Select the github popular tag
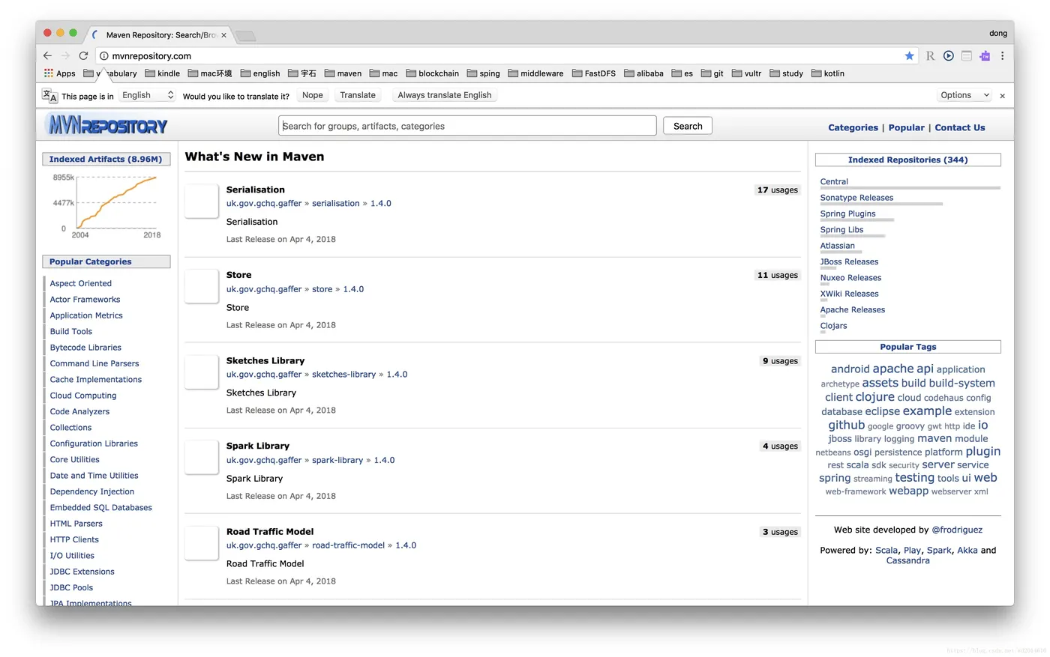The image size is (1050, 657). [x=847, y=425]
